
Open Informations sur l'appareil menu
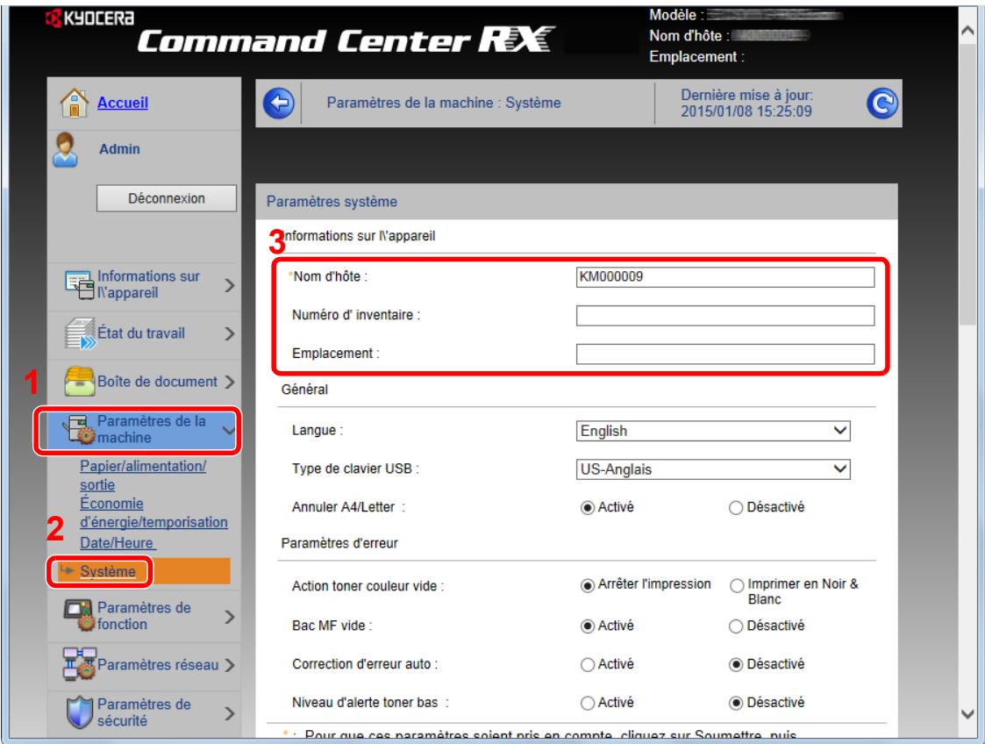144,285
